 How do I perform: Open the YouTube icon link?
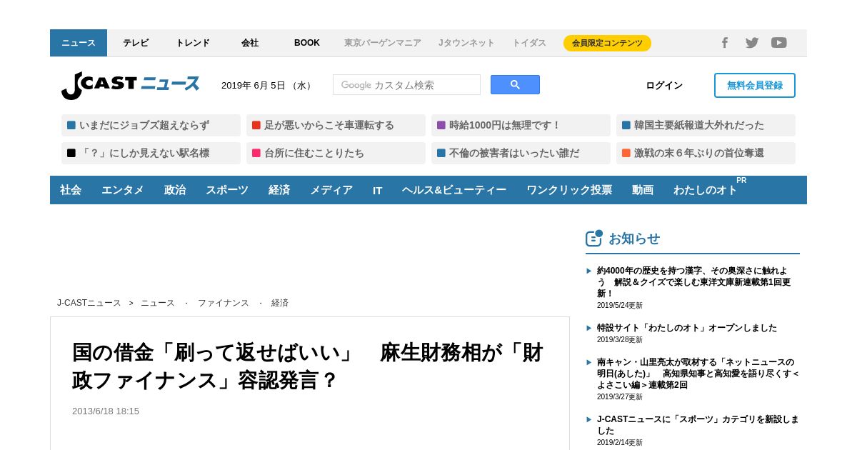pos(779,43)
